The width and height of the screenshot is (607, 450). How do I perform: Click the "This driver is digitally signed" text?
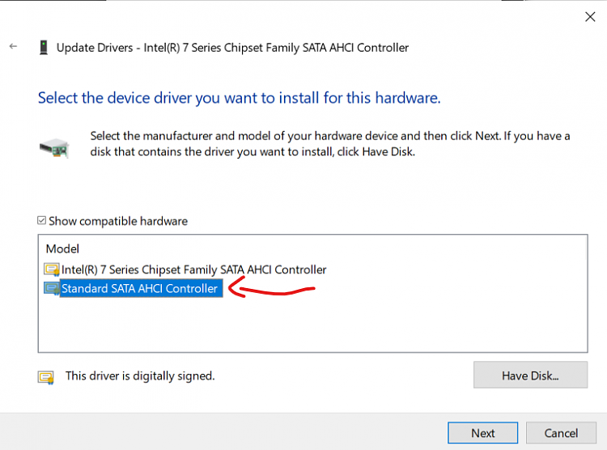[x=140, y=376]
